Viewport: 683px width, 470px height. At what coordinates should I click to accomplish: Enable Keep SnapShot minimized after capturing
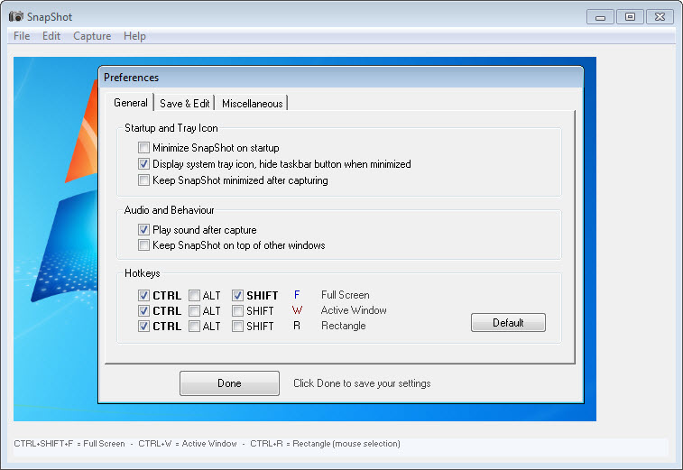tap(143, 180)
